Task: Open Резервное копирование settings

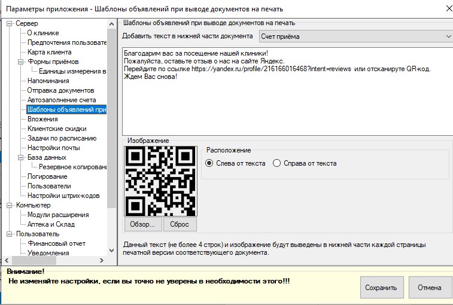Action: pyautogui.click(x=72, y=167)
